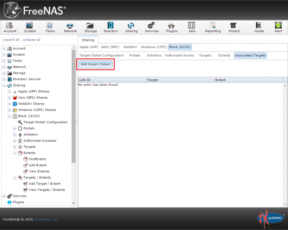Expand the Targets tree node
288x230 pixels.
tap(15, 147)
